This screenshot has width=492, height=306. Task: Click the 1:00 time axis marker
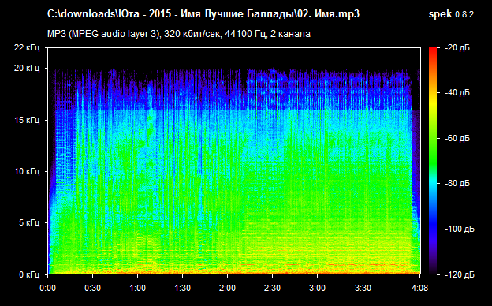(137, 288)
